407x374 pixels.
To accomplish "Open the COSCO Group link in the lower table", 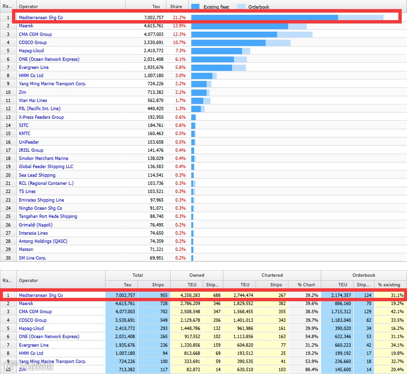I will [x=33, y=320].
